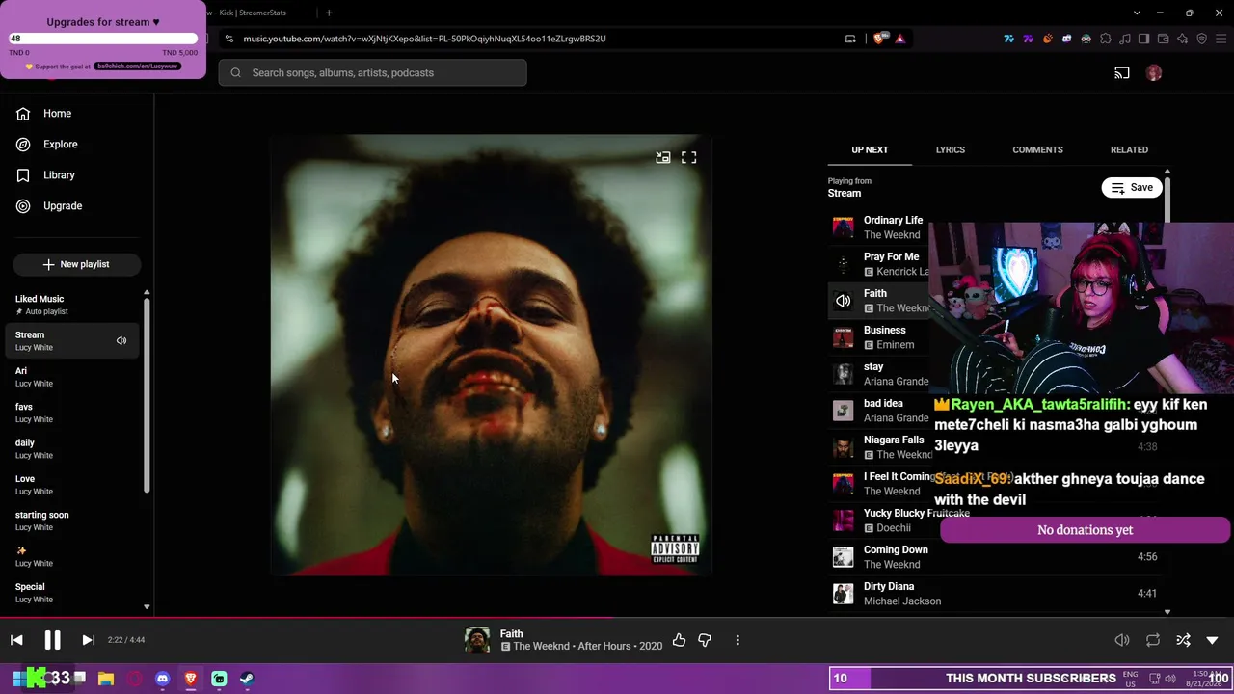Open Home in sidebar
Image resolution: width=1234 pixels, height=694 pixels.
44,114
